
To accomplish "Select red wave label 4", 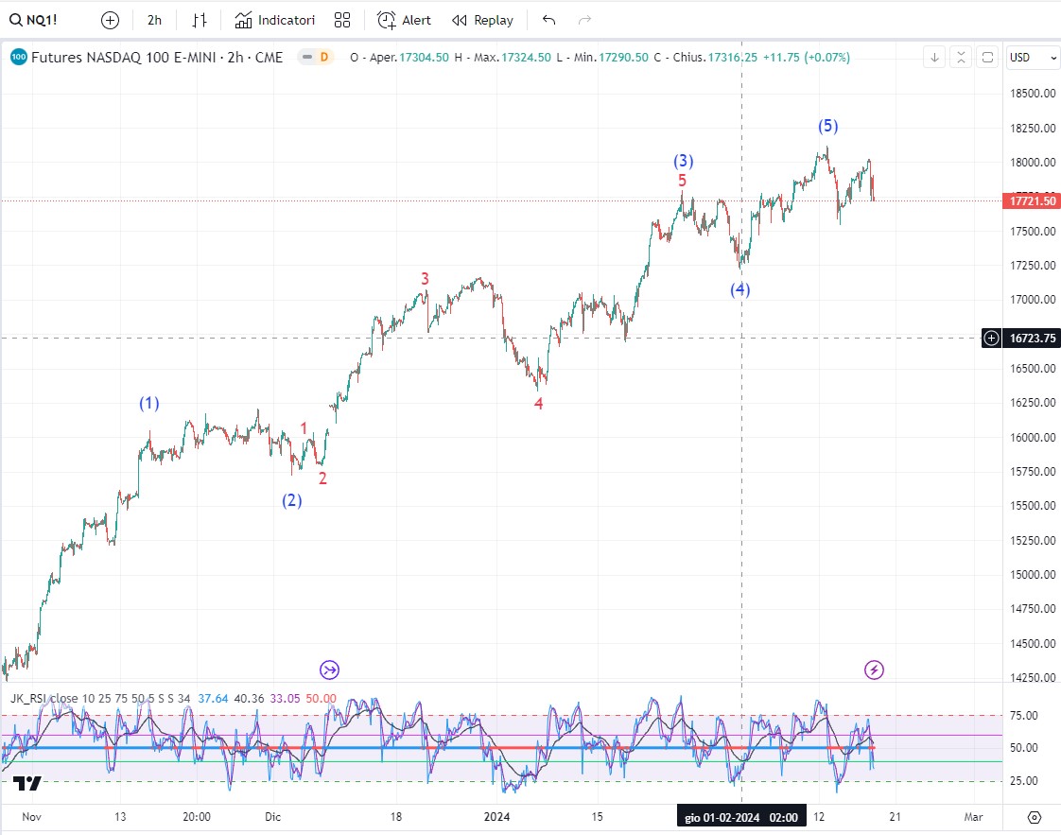I will tap(539, 404).
